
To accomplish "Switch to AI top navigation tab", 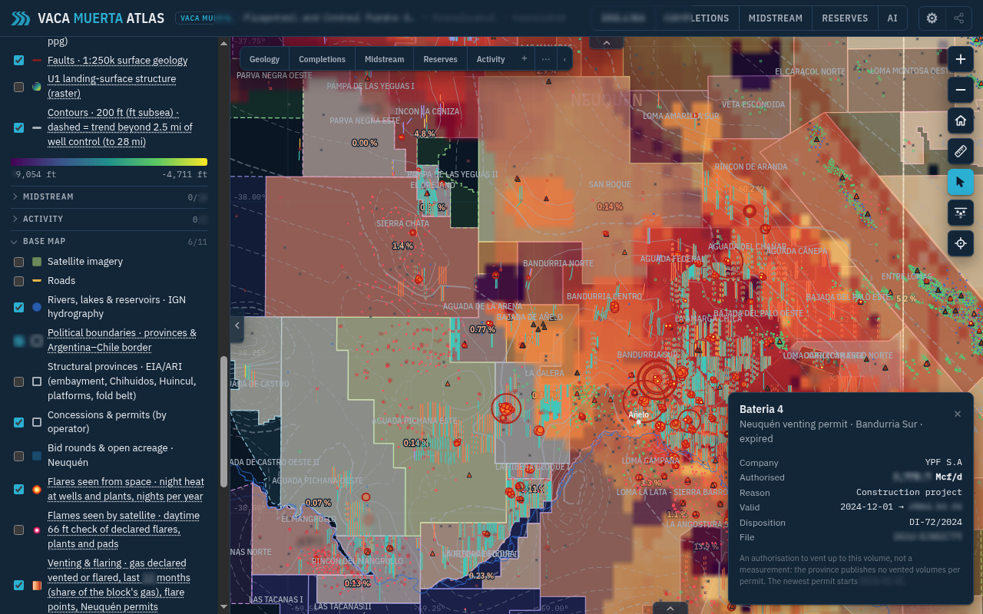I will coord(892,18).
